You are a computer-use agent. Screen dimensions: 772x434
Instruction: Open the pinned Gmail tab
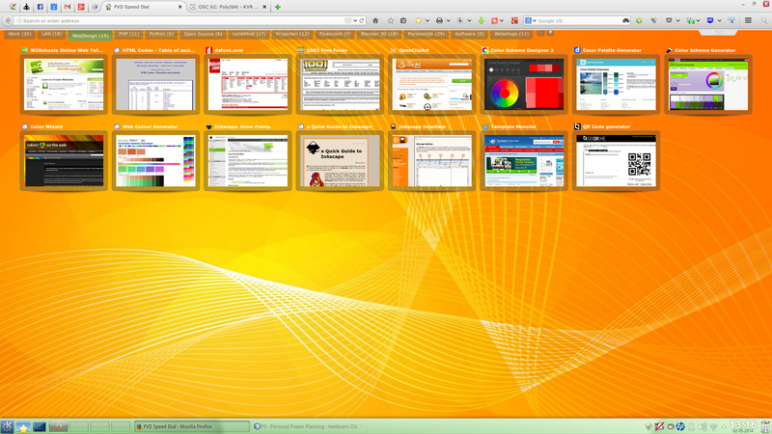tap(68, 7)
